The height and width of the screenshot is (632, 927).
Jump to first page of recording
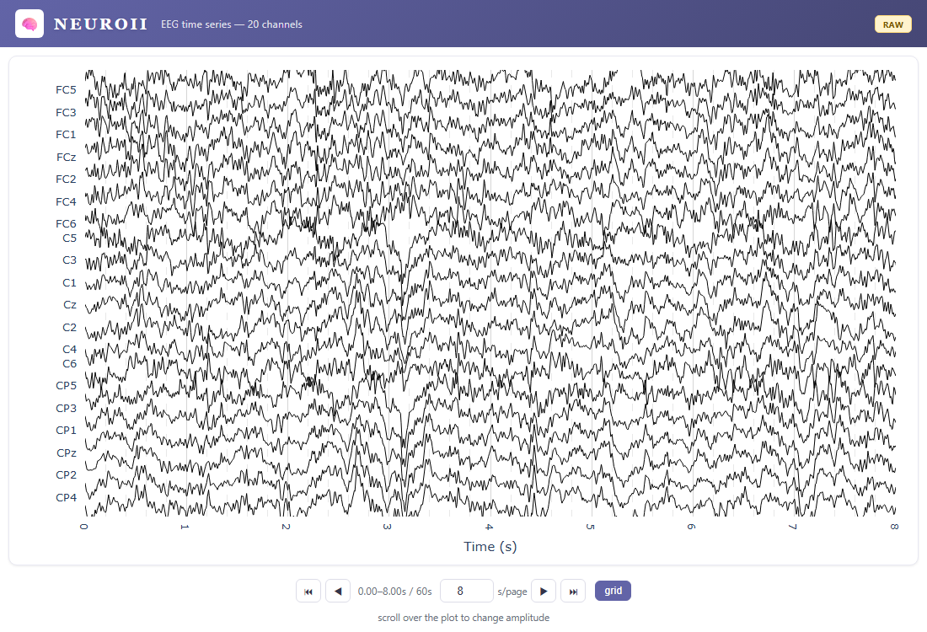coord(308,592)
